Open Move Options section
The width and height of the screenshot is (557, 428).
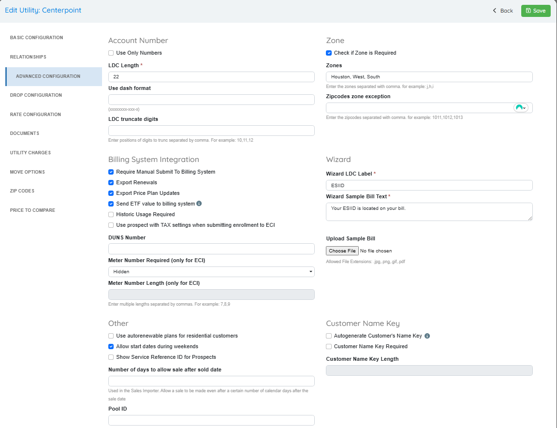(x=28, y=172)
